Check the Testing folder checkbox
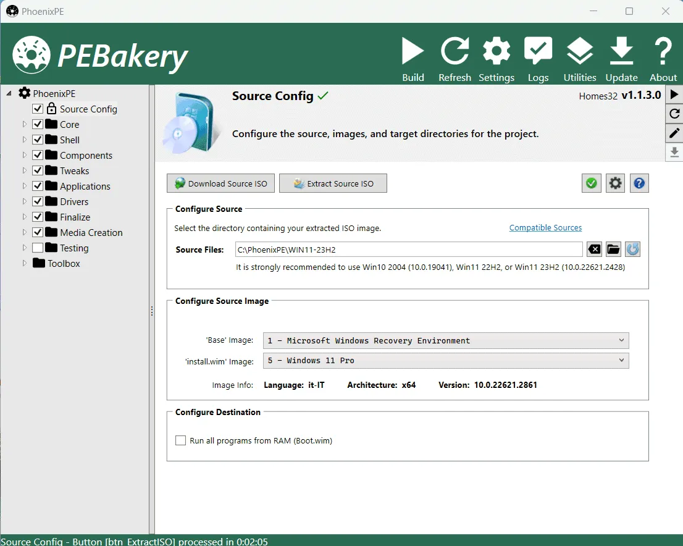683x546 pixels. coord(38,248)
